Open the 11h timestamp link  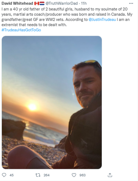point(84,3)
